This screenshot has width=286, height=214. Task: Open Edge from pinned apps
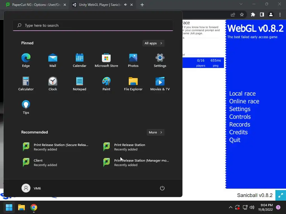[x=26, y=60]
